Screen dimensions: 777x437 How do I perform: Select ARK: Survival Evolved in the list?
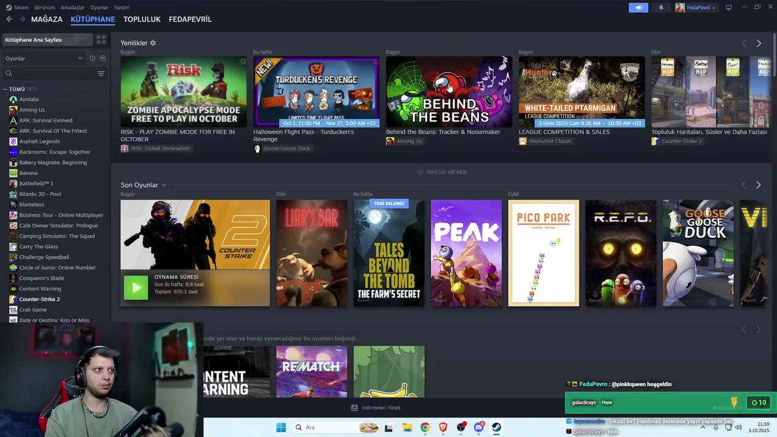point(46,120)
